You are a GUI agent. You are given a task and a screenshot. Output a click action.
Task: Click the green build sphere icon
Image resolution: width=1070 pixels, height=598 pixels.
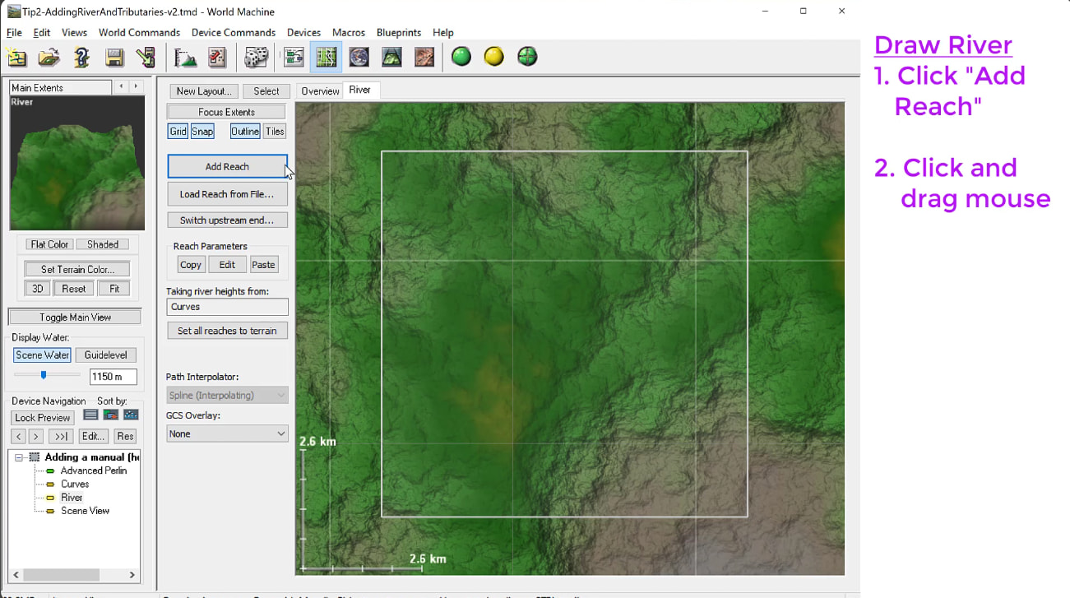tap(461, 57)
